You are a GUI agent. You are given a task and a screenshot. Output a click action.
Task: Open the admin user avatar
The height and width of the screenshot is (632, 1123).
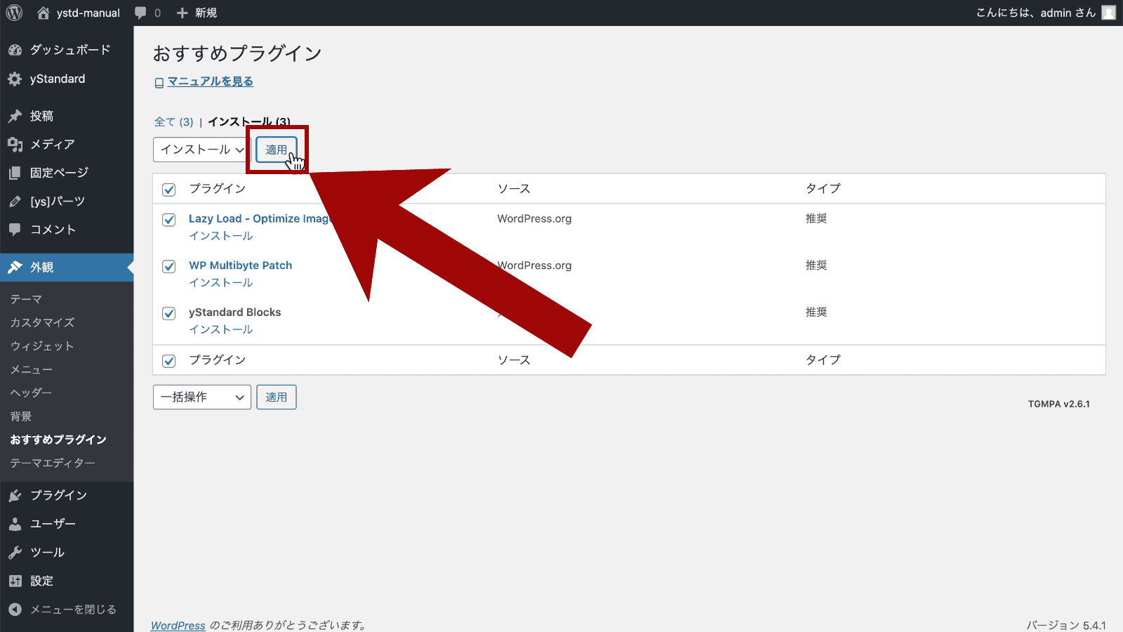[x=1108, y=13]
